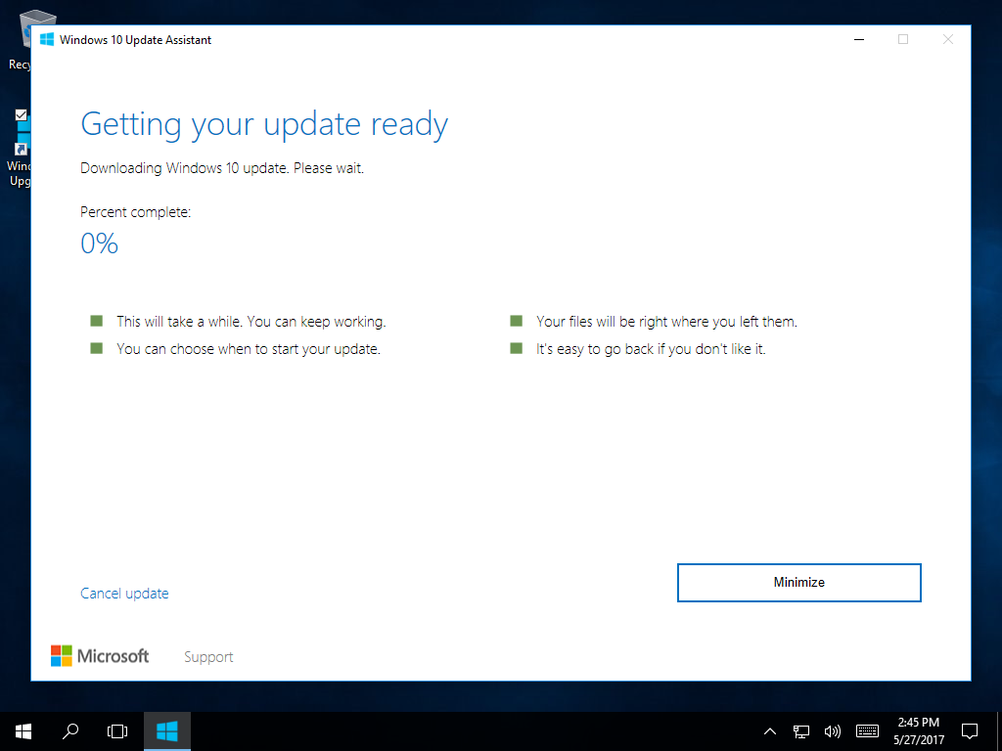This screenshot has width=1002, height=751.
Task: Open the clock showing 2:45 PM
Action: click(918, 731)
